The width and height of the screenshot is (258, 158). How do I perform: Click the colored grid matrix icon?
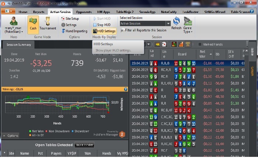point(174,44)
